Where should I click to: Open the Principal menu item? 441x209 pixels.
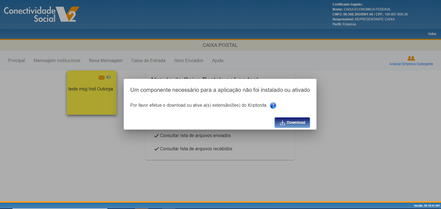(x=16, y=60)
